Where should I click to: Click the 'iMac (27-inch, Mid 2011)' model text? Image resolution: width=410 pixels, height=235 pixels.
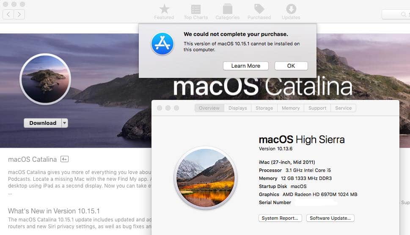(x=287, y=162)
